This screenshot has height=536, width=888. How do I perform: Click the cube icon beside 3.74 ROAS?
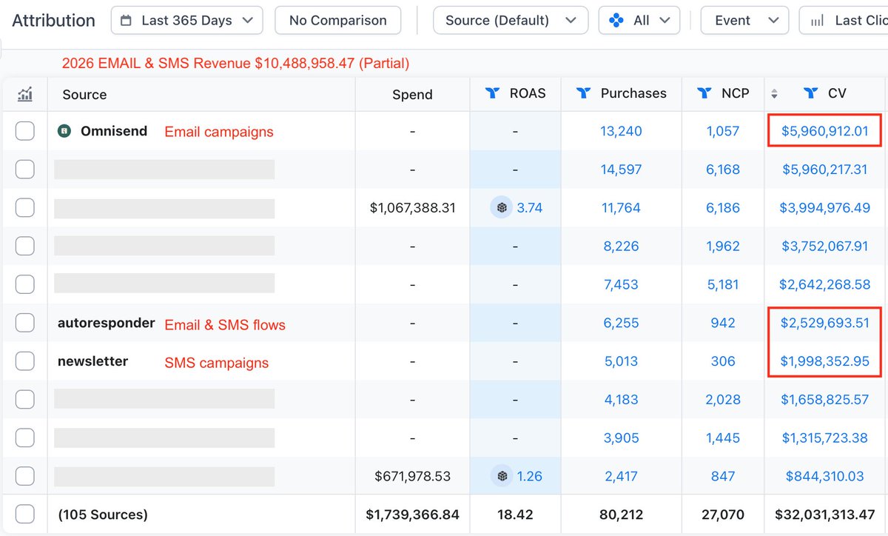tap(502, 208)
